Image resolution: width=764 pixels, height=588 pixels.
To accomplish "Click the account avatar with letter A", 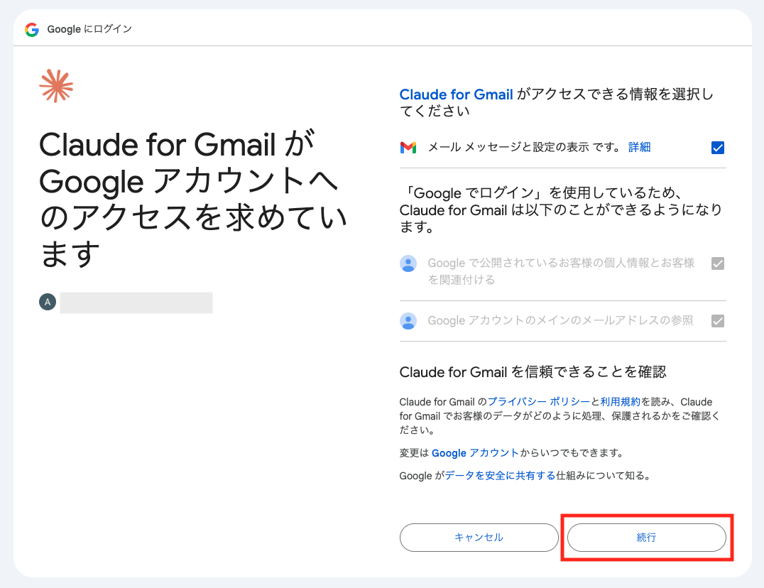I will point(48,302).
